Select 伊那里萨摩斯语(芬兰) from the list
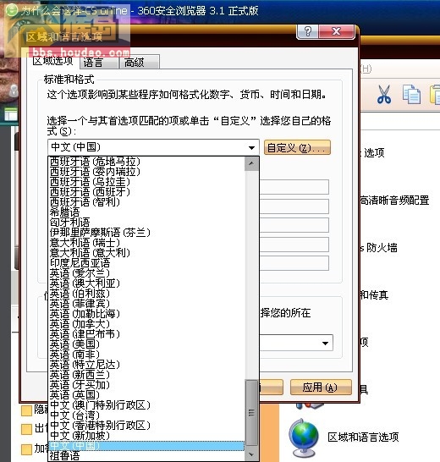Screen dimensions: 440x462 click(146, 233)
